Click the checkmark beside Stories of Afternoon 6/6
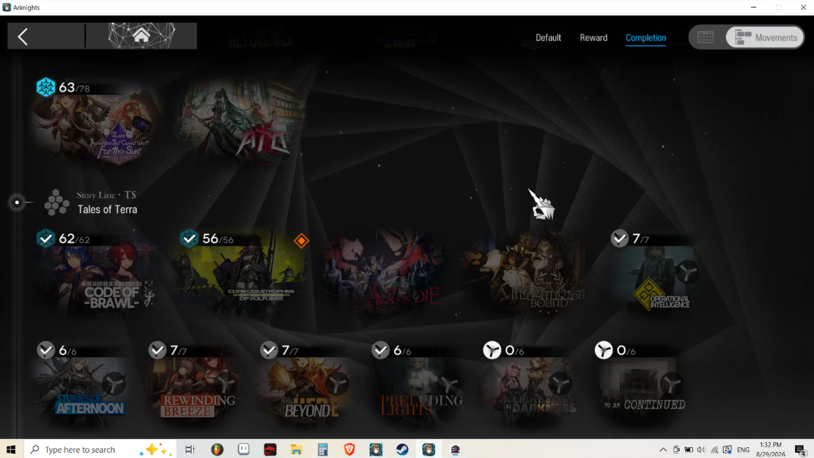 pos(45,350)
